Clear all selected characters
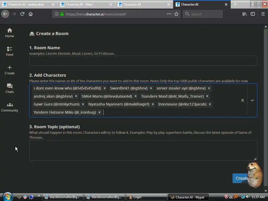Viewport: 268px width, 201px height. click(x=243, y=100)
